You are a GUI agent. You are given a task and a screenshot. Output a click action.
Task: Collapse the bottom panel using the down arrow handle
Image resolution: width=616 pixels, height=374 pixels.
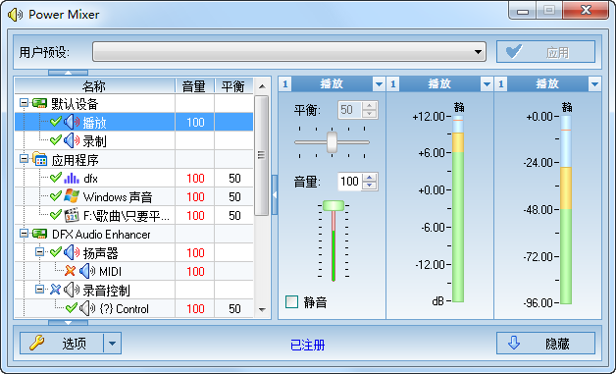(68, 323)
